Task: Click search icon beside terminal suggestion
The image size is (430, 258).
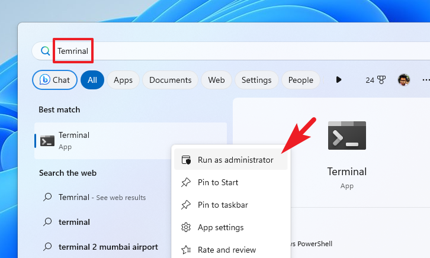Action: coord(47,221)
